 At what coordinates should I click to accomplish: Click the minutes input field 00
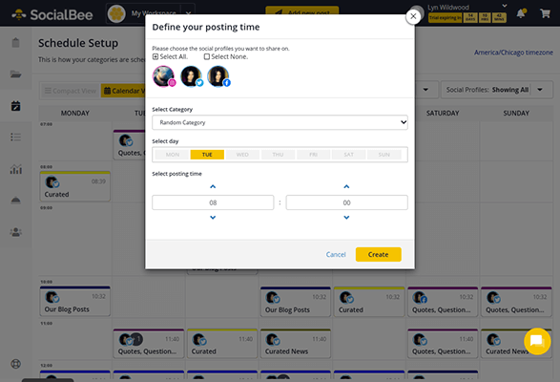pyautogui.click(x=347, y=202)
